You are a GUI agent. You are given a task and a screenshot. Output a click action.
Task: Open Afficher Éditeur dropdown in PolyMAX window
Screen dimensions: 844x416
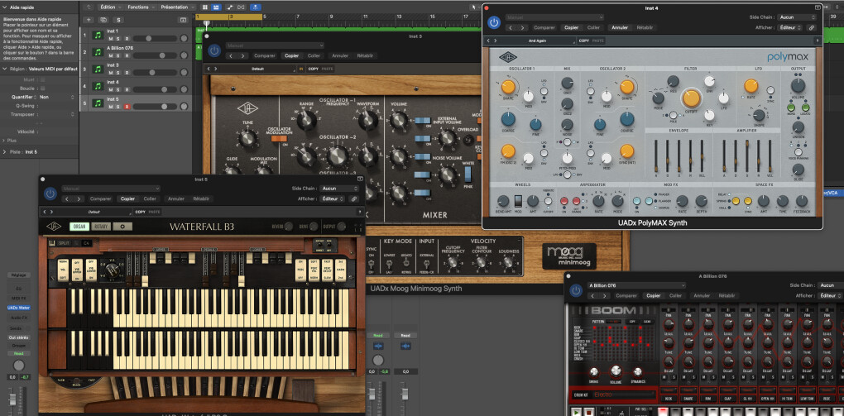pos(791,27)
